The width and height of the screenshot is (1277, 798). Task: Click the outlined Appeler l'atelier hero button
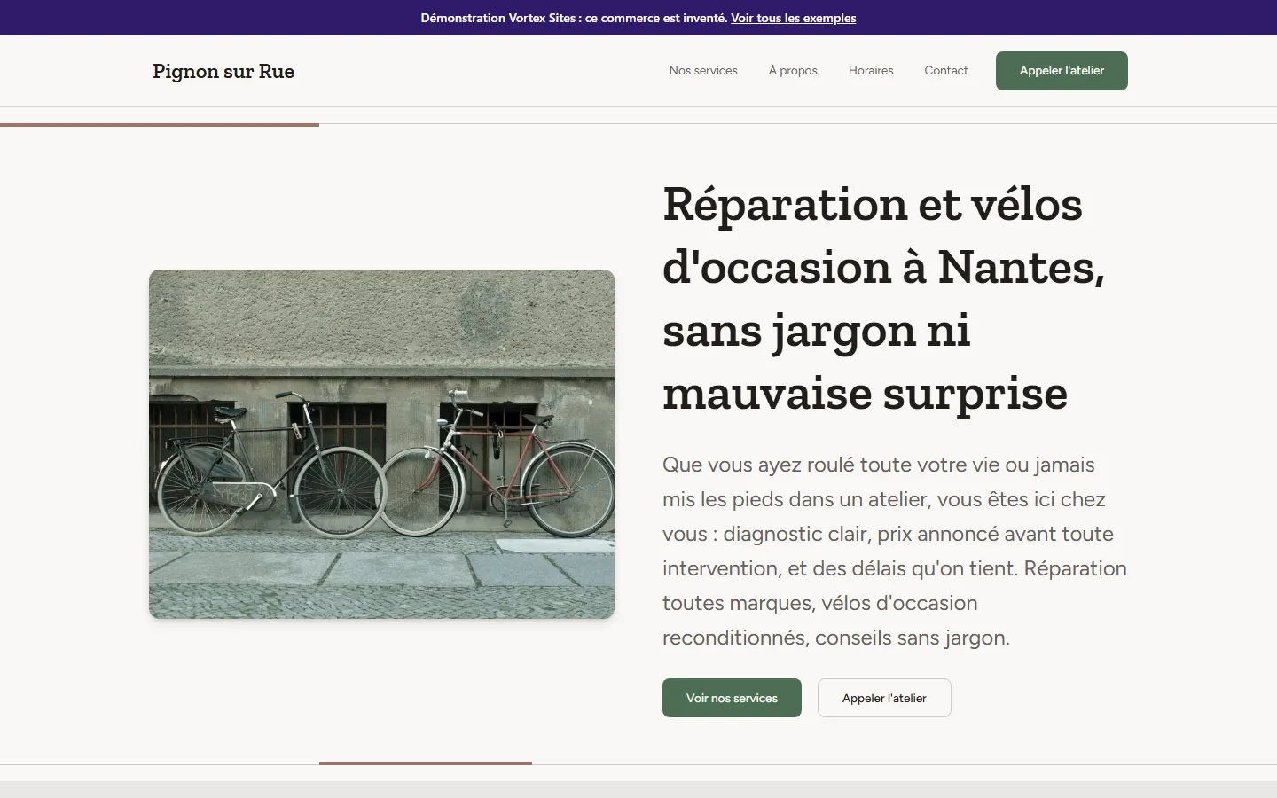tap(884, 698)
